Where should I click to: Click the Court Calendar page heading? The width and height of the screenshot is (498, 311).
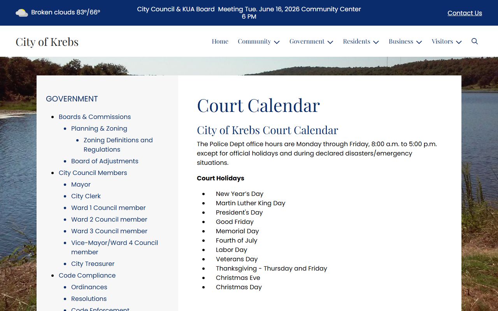click(x=258, y=105)
